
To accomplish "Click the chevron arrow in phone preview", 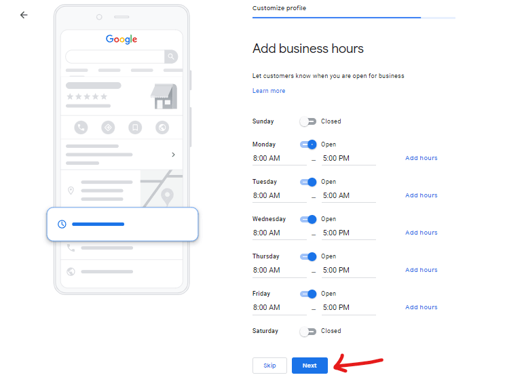I will click(173, 155).
